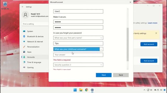Image resolution: width=167 pixels, height=93 pixels.
Task: Open the Windows Start button
Action: pos(75,90)
